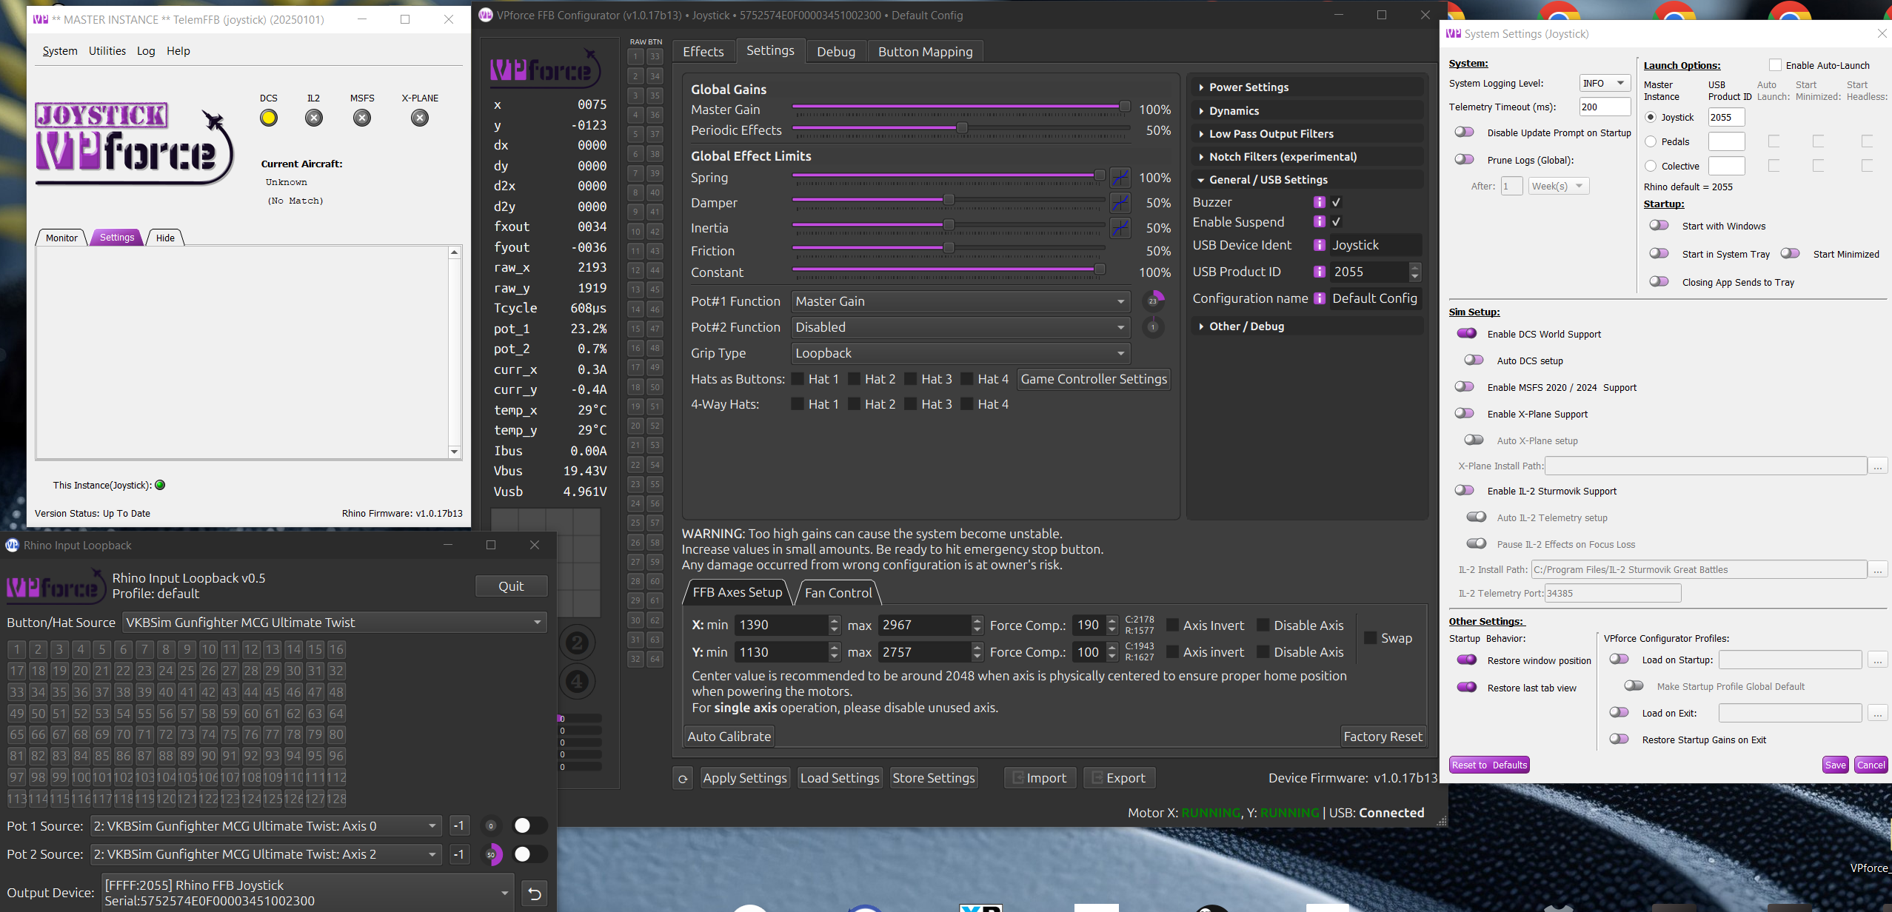1892x912 pixels.
Task: Switch to the Button Mapping tab
Action: pyautogui.click(x=925, y=52)
